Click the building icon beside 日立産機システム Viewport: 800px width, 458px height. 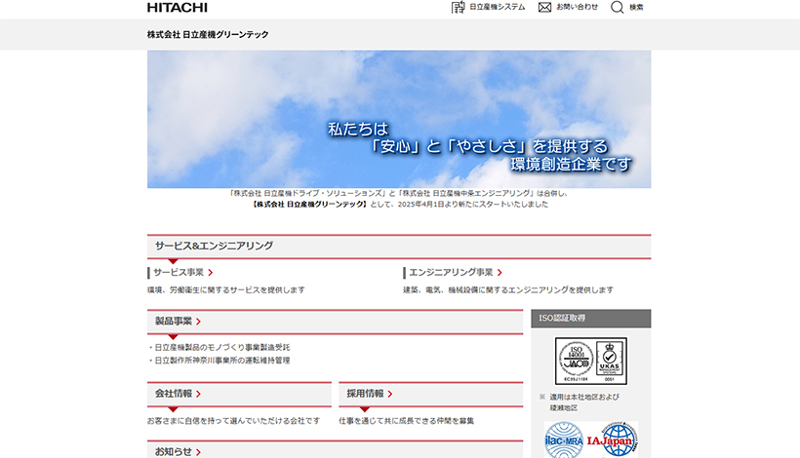[x=458, y=8]
